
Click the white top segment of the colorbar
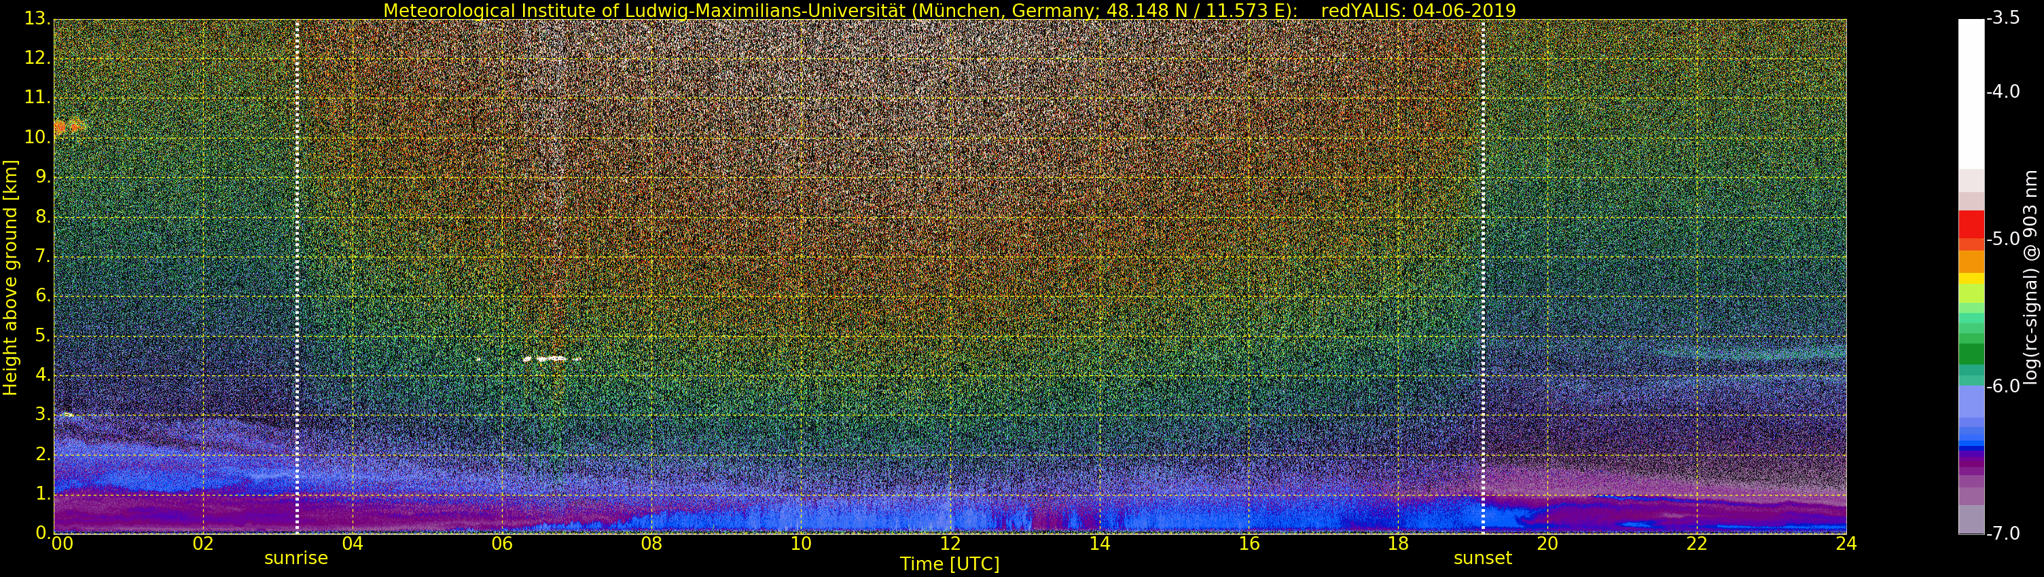click(1971, 94)
